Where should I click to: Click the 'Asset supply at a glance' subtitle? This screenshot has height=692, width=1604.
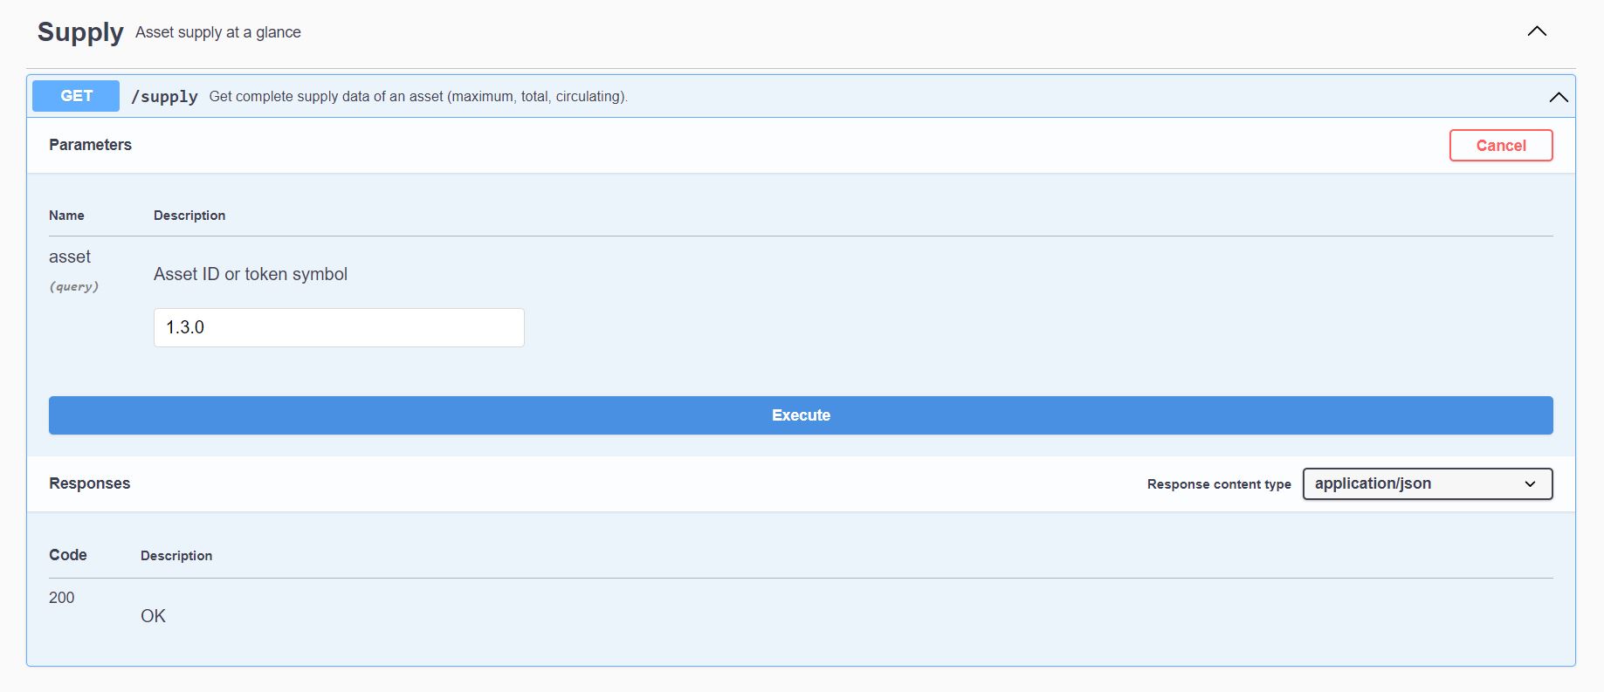click(218, 32)
